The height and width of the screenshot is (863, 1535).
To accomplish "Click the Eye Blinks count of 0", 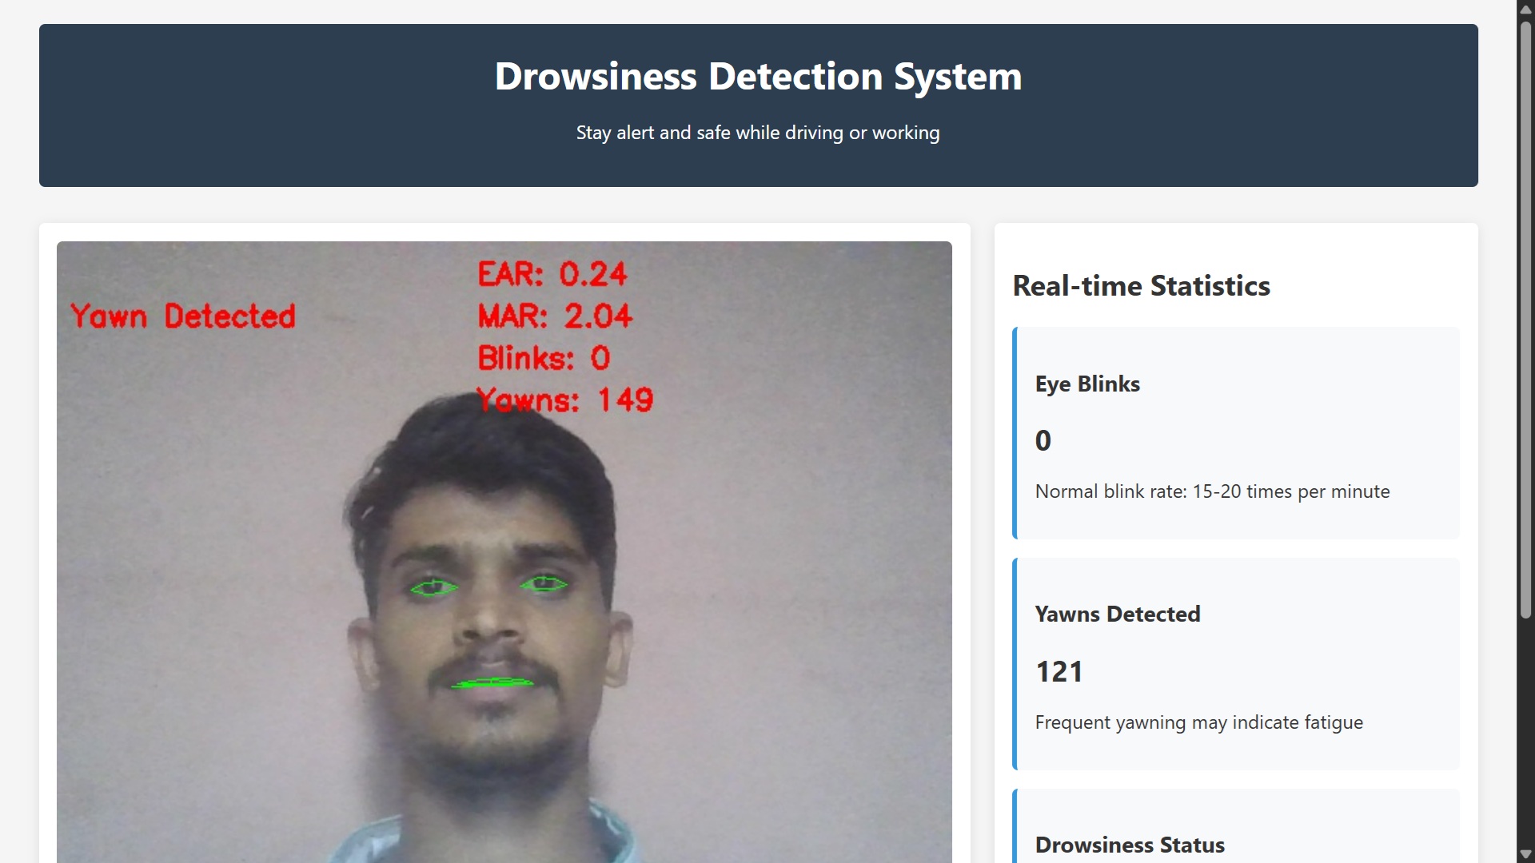I will 1043,440.
